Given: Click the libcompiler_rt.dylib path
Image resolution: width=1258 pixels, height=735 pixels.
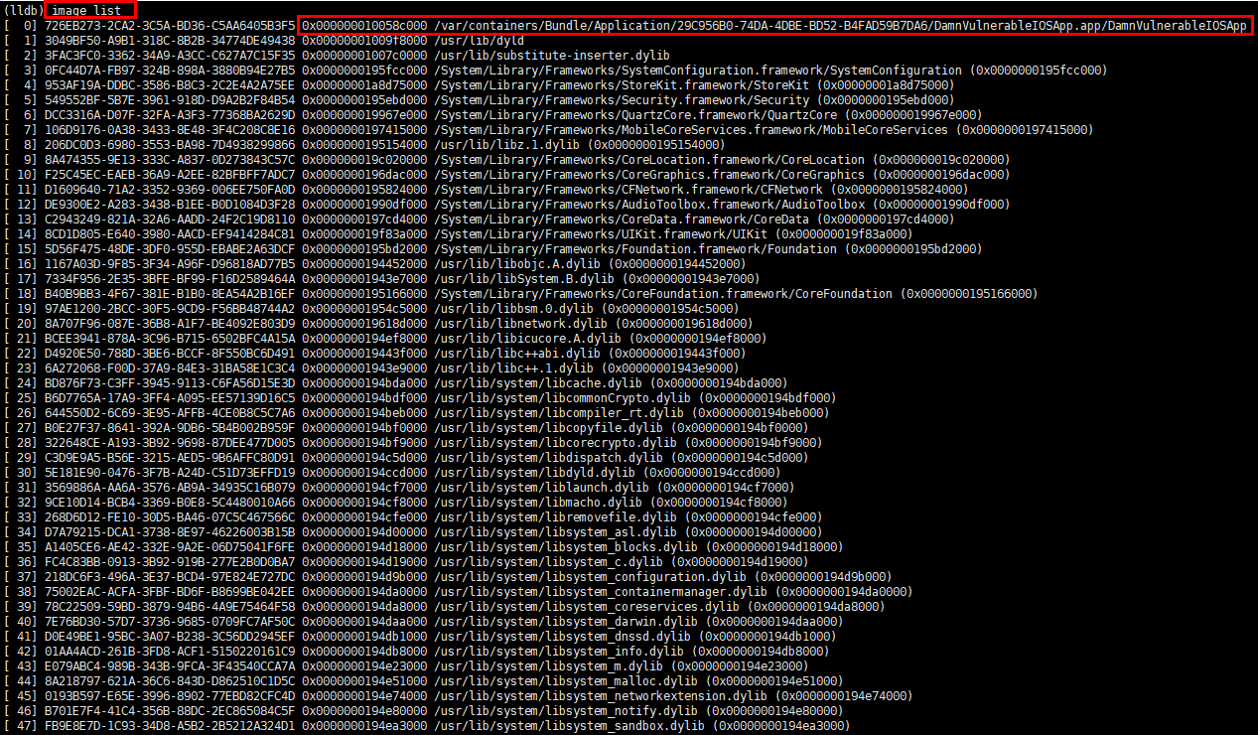Looking at the screenshot, I should [558, 412].
